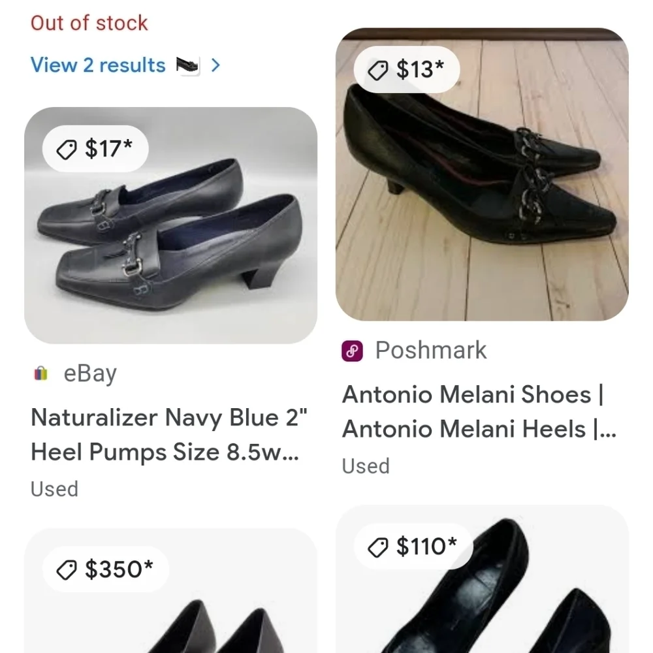Open the Antonio Melani Shoes listing

tap(479, 411)
